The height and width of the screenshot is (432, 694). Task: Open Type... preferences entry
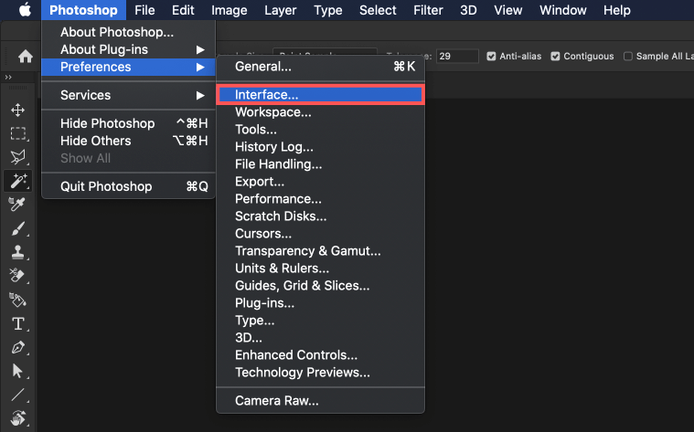point(320,321)
